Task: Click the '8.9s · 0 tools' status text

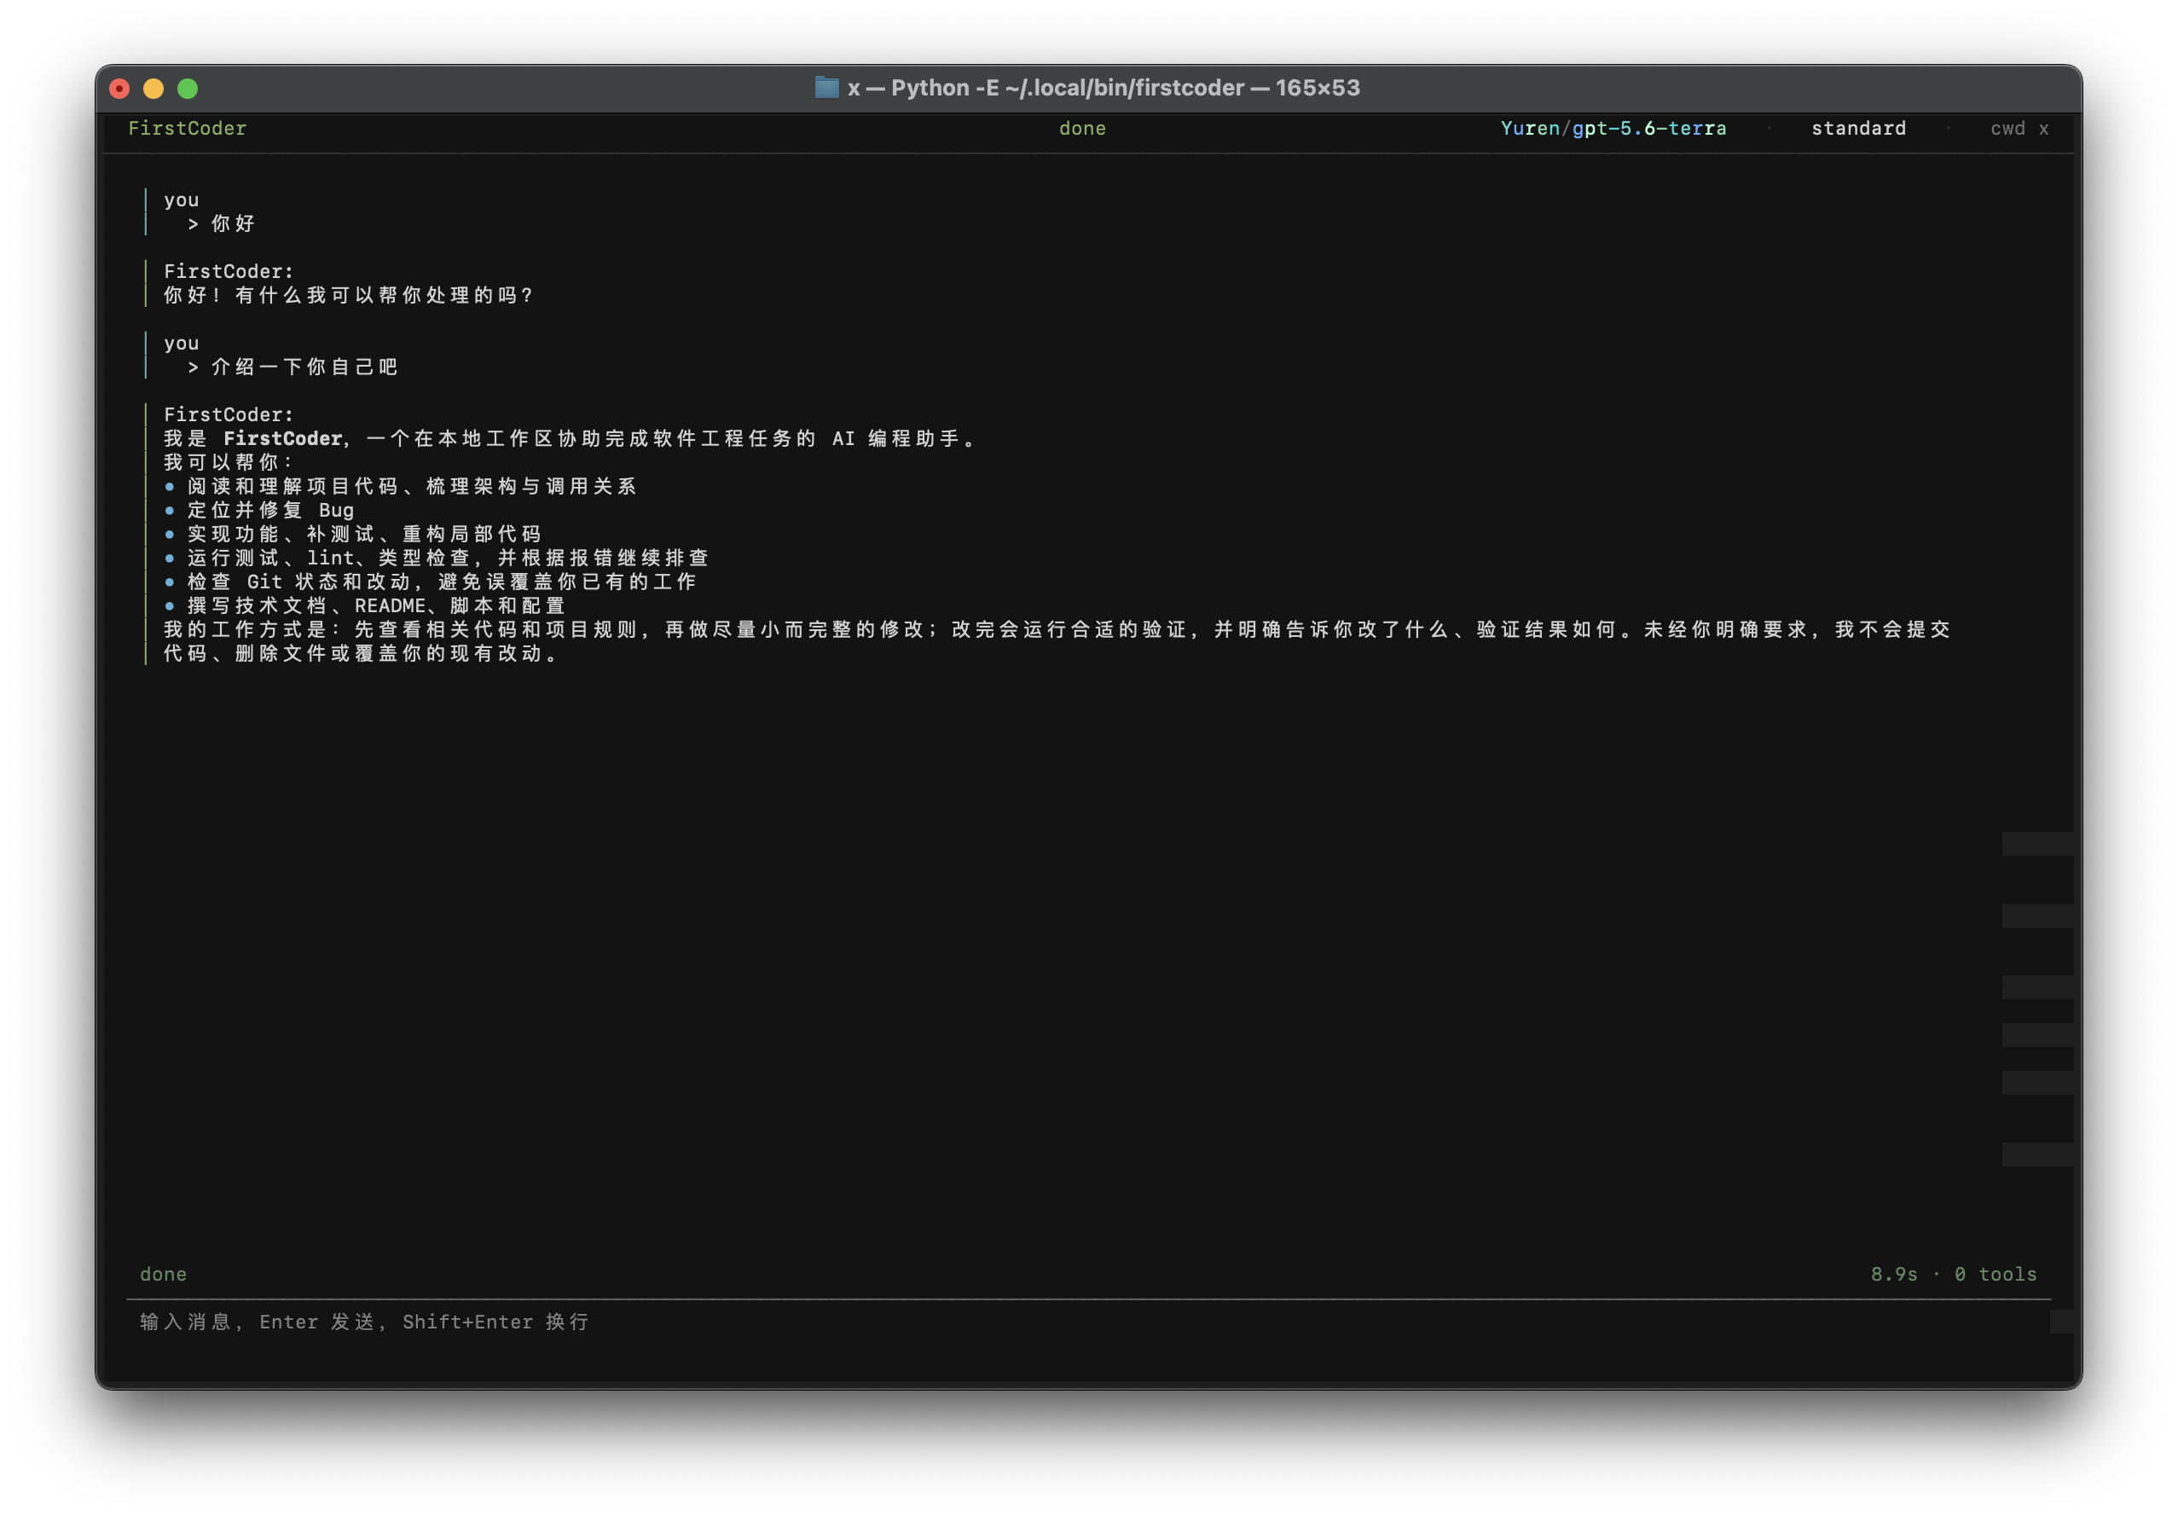Action: point(1953,1274)
